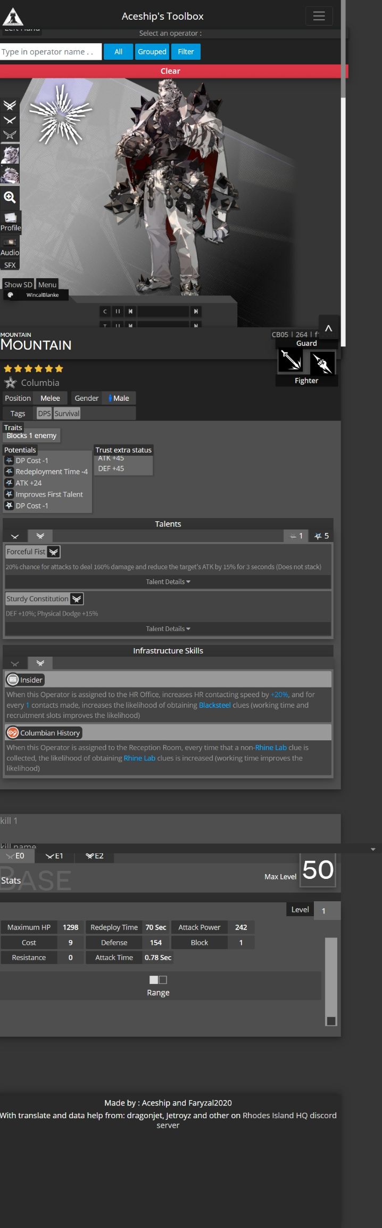Select Infrastructure Skills first elite tab

[15, 663]
